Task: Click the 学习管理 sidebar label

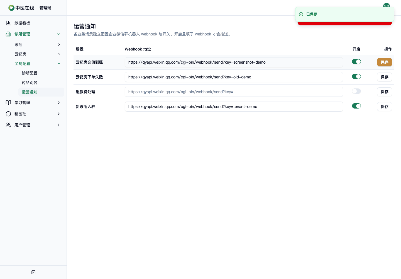Action: pos(22,103)
